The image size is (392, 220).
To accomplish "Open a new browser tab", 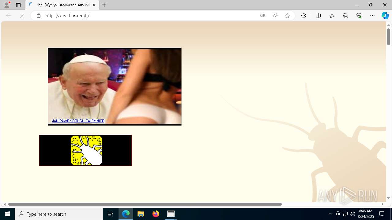I will click(x=104, y=5).
